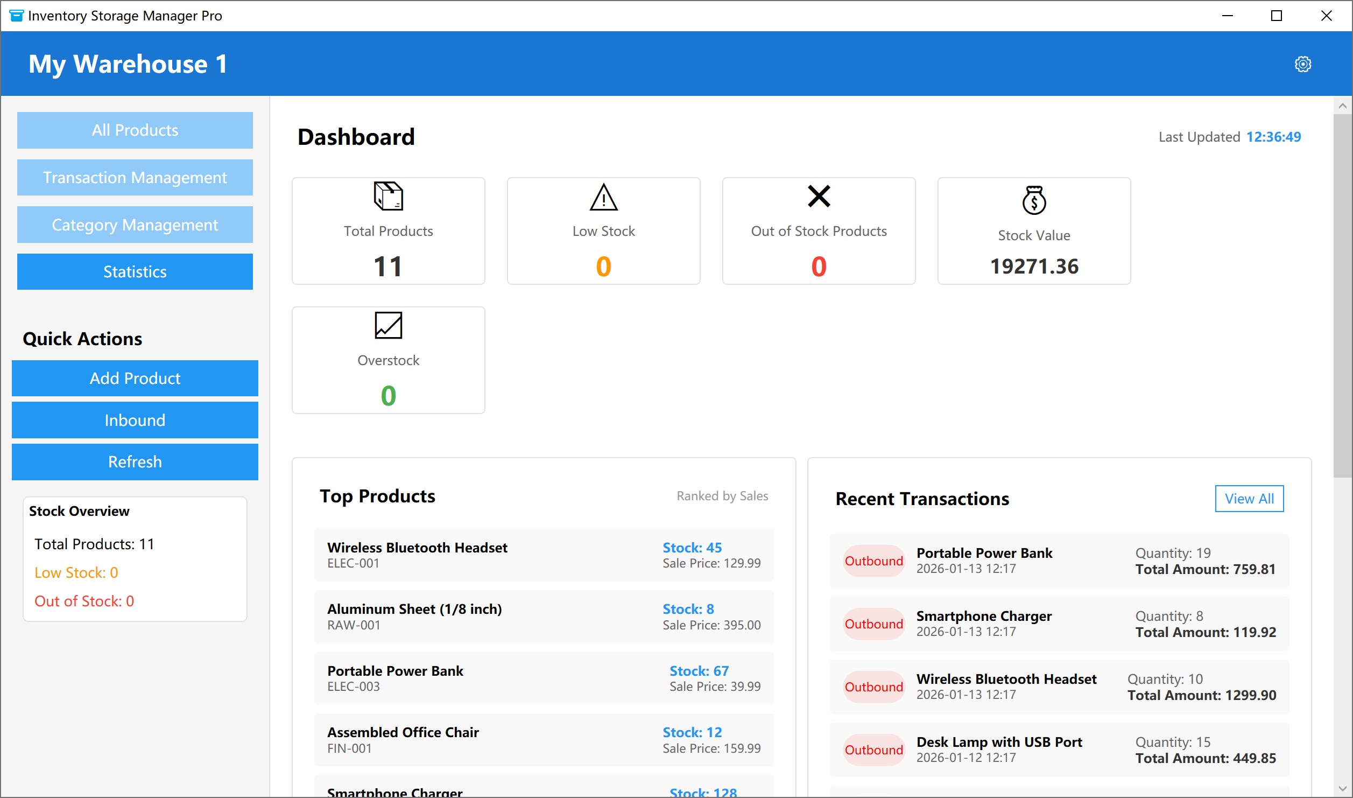Click the Aluminum Sheet top product row
1353x798 pixels.
click(x=544, y=617)
